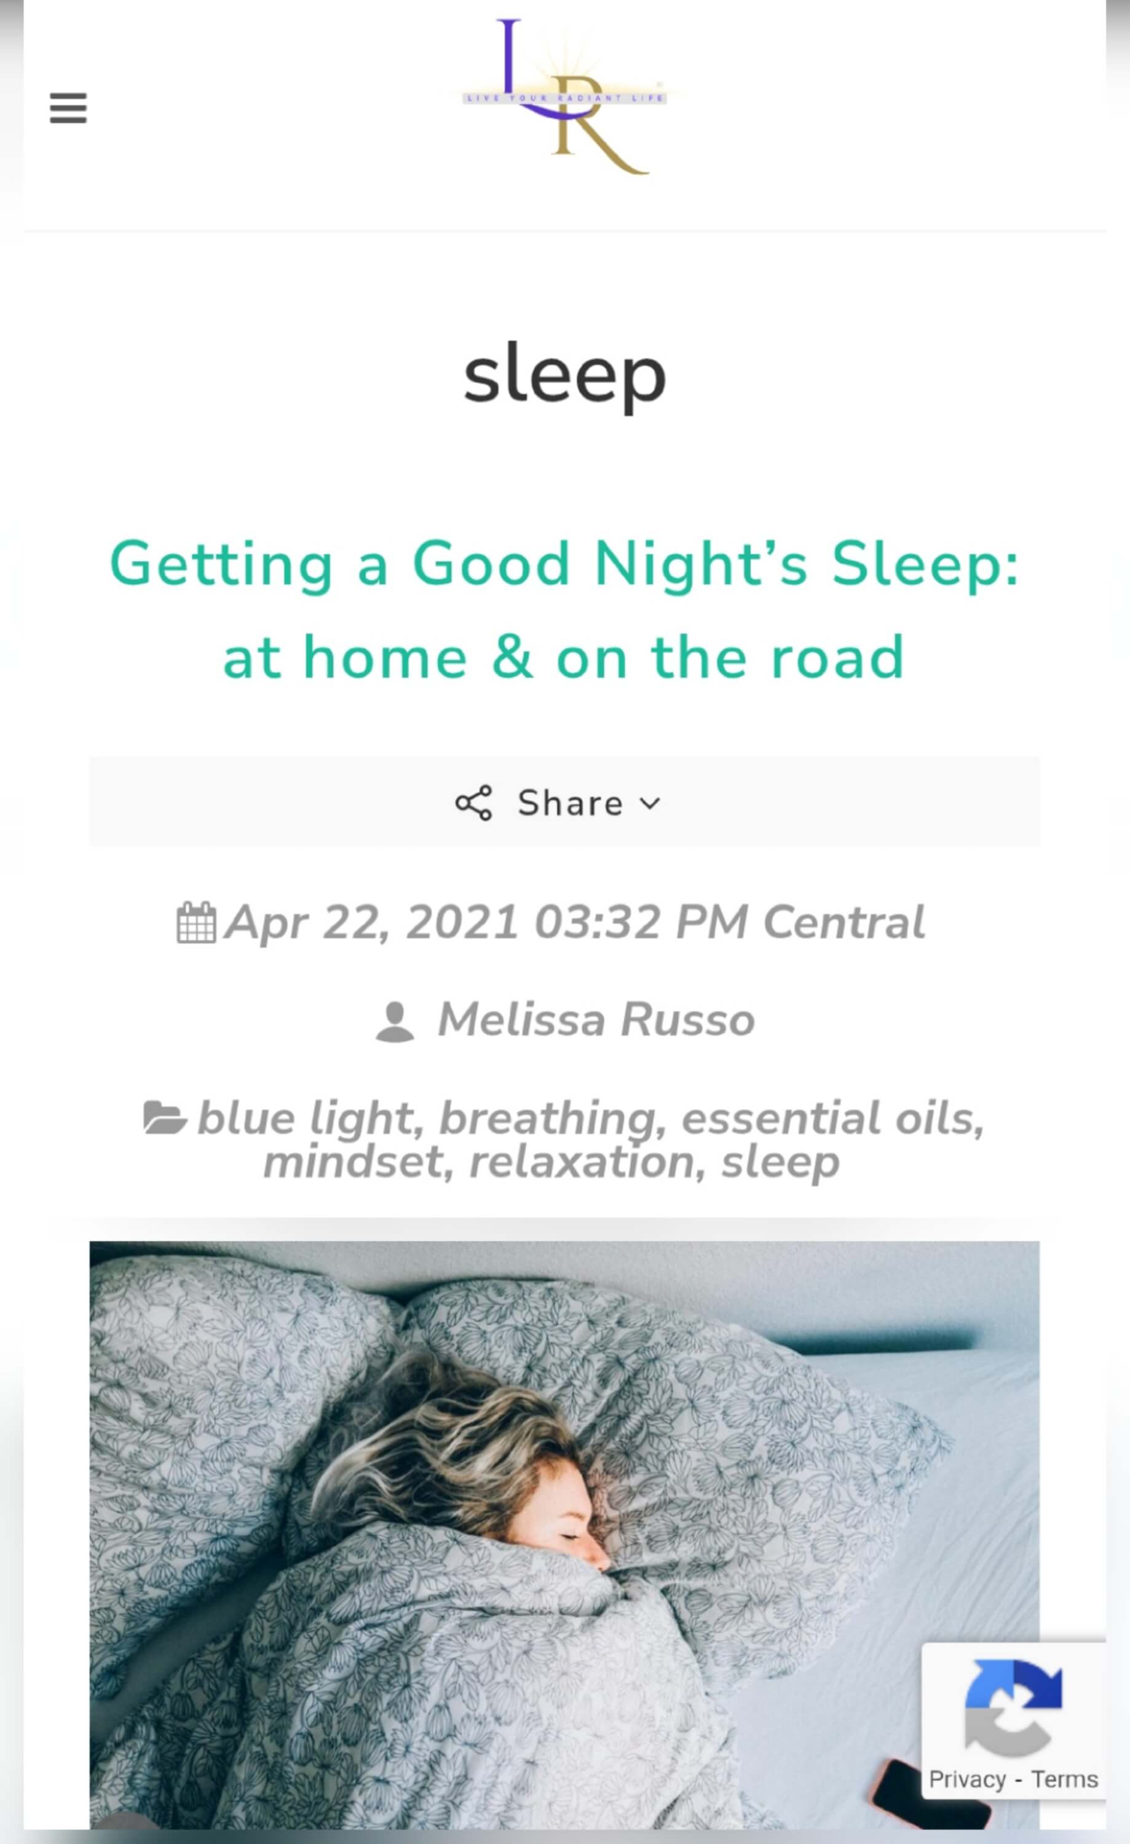This screenshot has height=1844, width=1130.
Task: Open article Getting a Good Night's Sleep
Action: pos(564,610)
